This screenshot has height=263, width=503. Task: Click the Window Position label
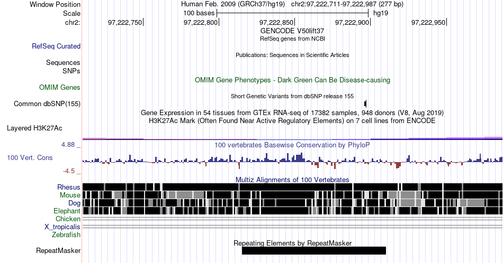click(x=55, y=4)
